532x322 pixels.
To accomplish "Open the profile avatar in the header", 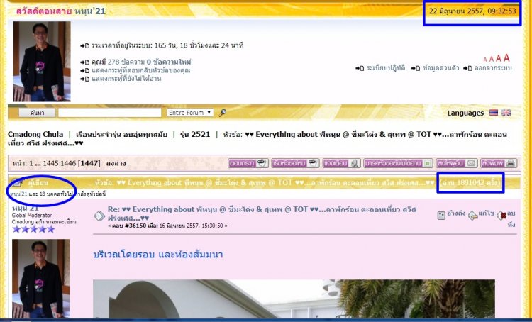I will [x=42, y=62].
